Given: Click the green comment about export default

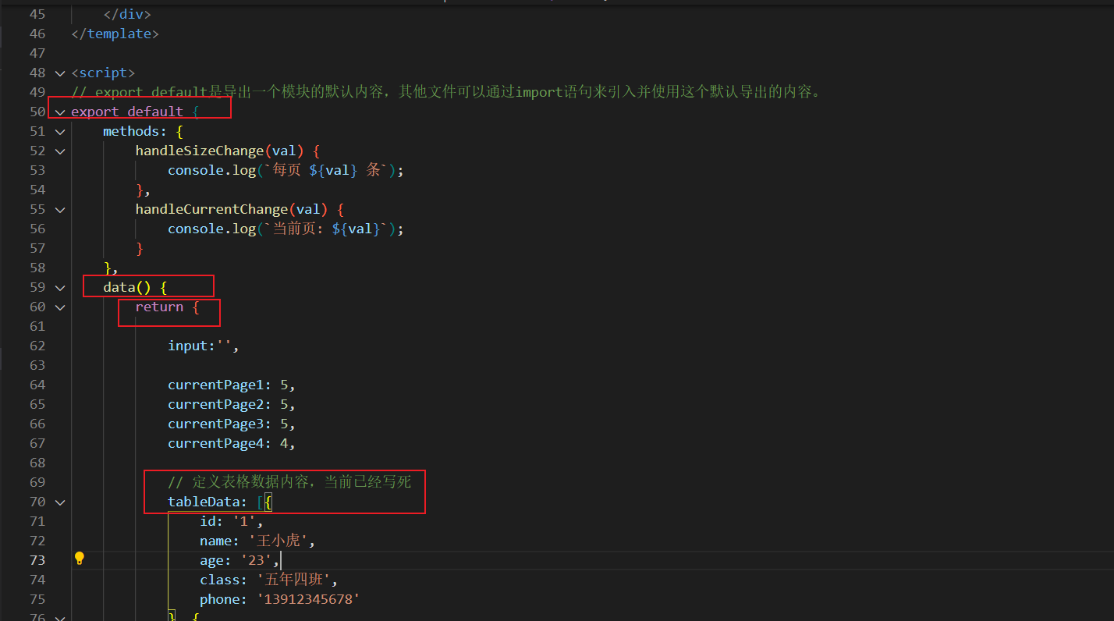Looking at the screenshot, I should pos(447,92).
